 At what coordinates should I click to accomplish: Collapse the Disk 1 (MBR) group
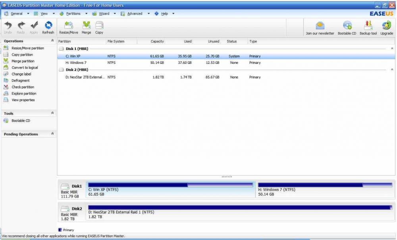[x=392, y=48]
